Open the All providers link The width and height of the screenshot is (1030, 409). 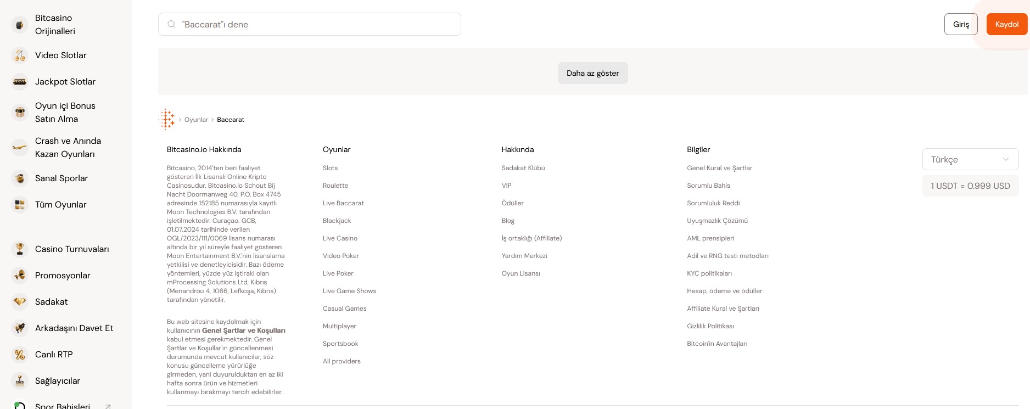pos(342,361)
